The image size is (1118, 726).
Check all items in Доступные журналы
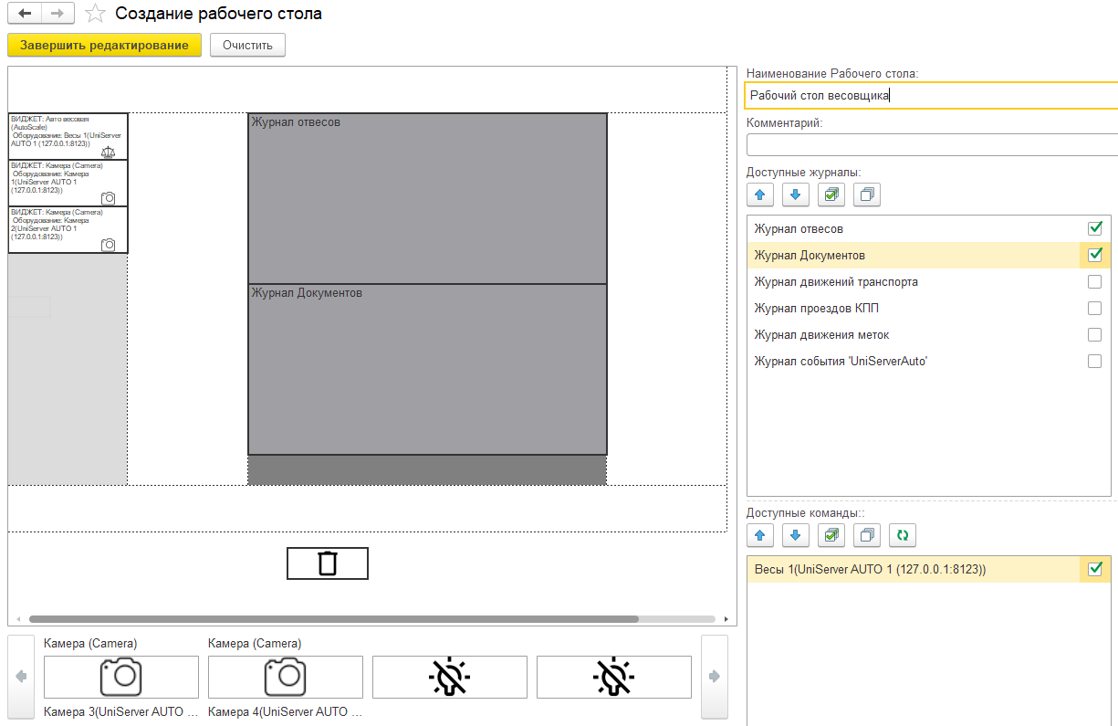831,195
